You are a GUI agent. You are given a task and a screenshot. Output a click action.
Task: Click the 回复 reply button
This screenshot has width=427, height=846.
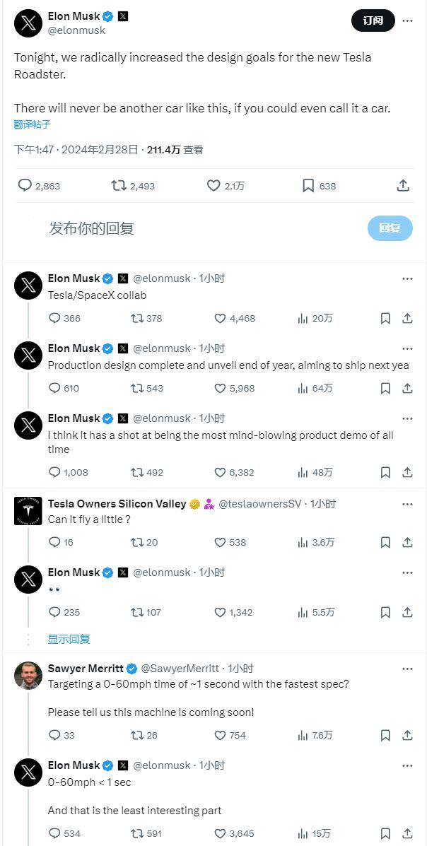(x=390, y=228)
